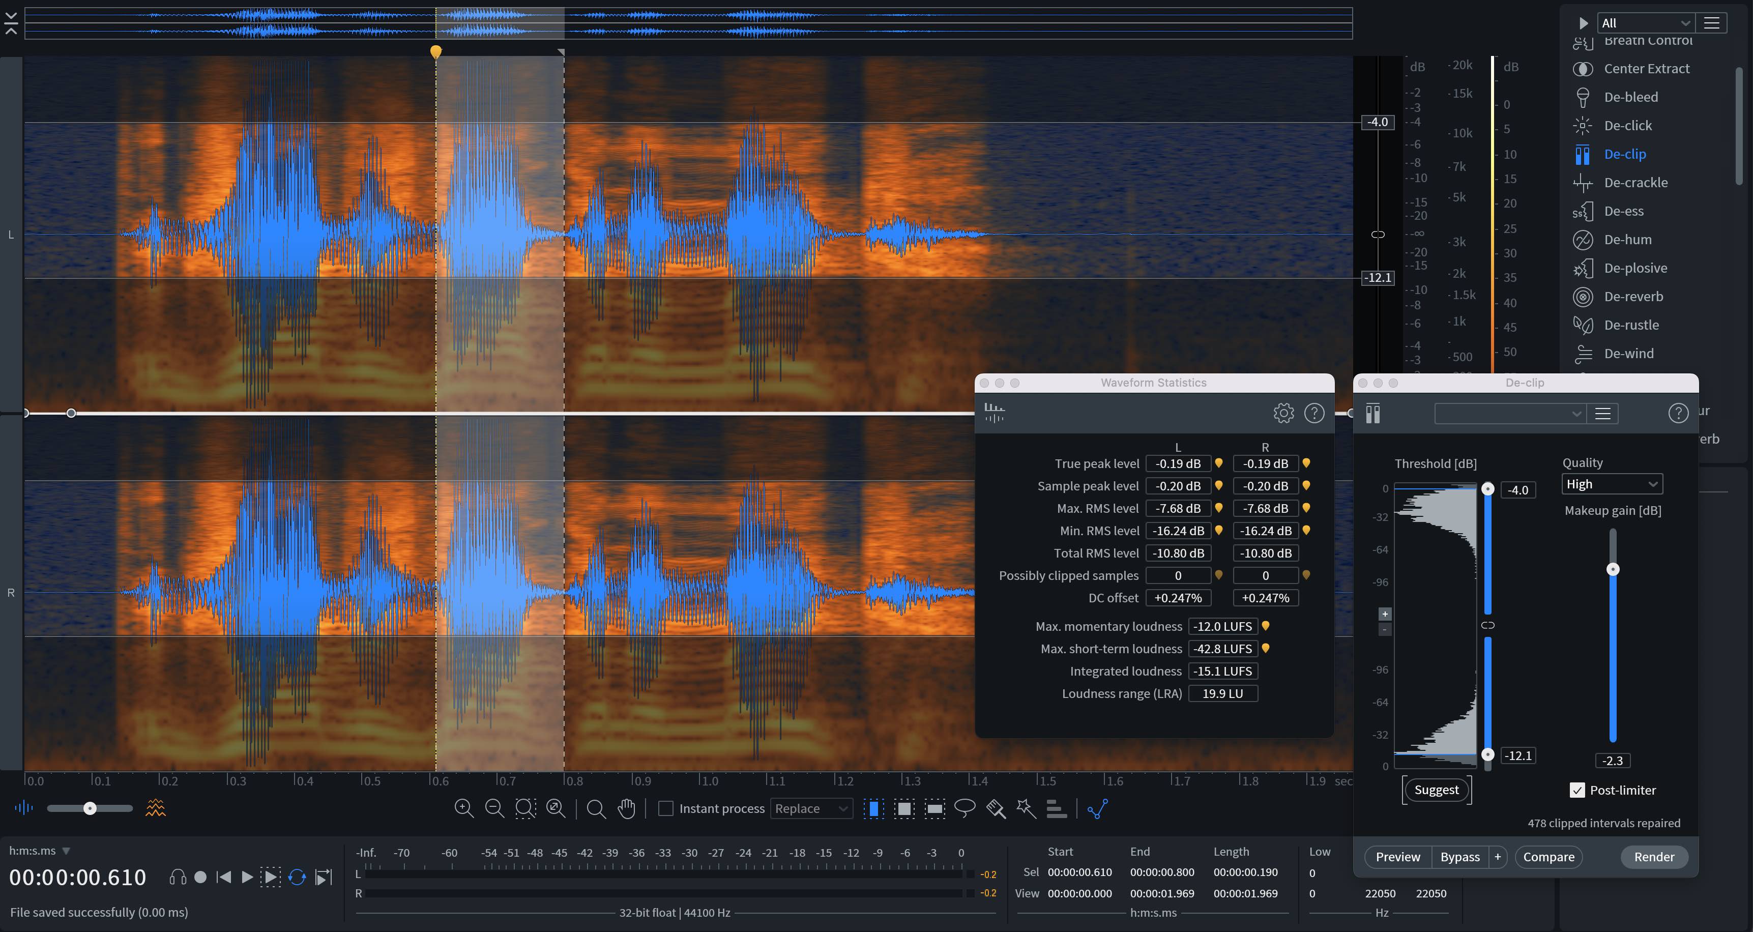Click the histogram zoom in plus button
The height and width of the screenshot is (932, 1753).
1385,614
